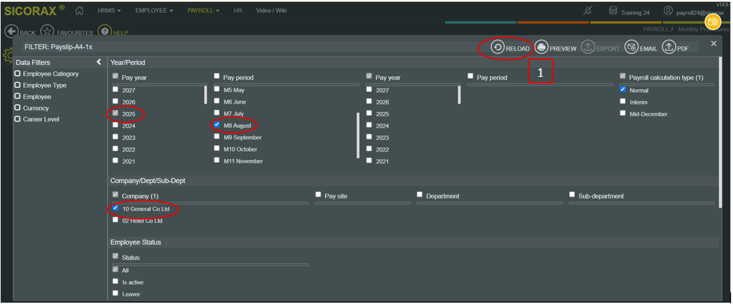Open print Preview with printer icon
Image resolution: width=733 pixels, height=304 pixels.
pos(541,48)
